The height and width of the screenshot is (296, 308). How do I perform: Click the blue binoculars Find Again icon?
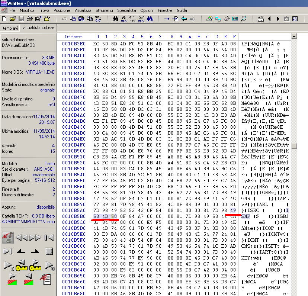pos(150,19)
